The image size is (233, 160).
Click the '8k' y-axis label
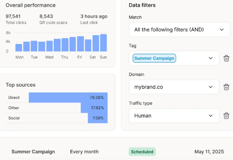[8, 33]
